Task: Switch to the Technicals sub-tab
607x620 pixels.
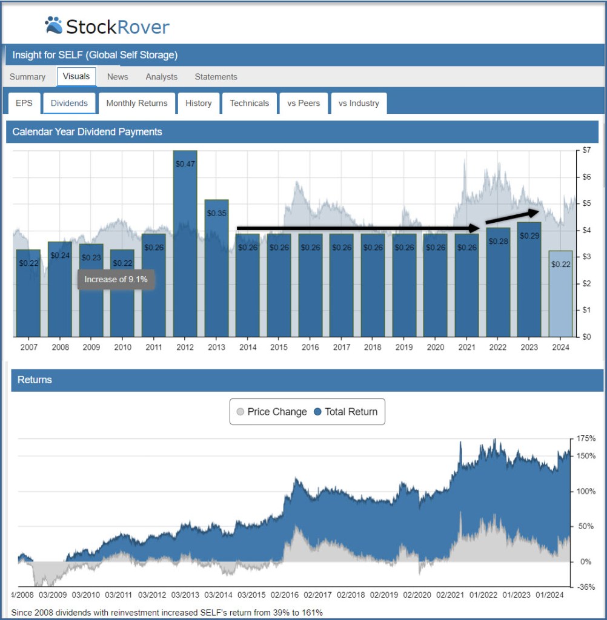Action: pos(249,103)
